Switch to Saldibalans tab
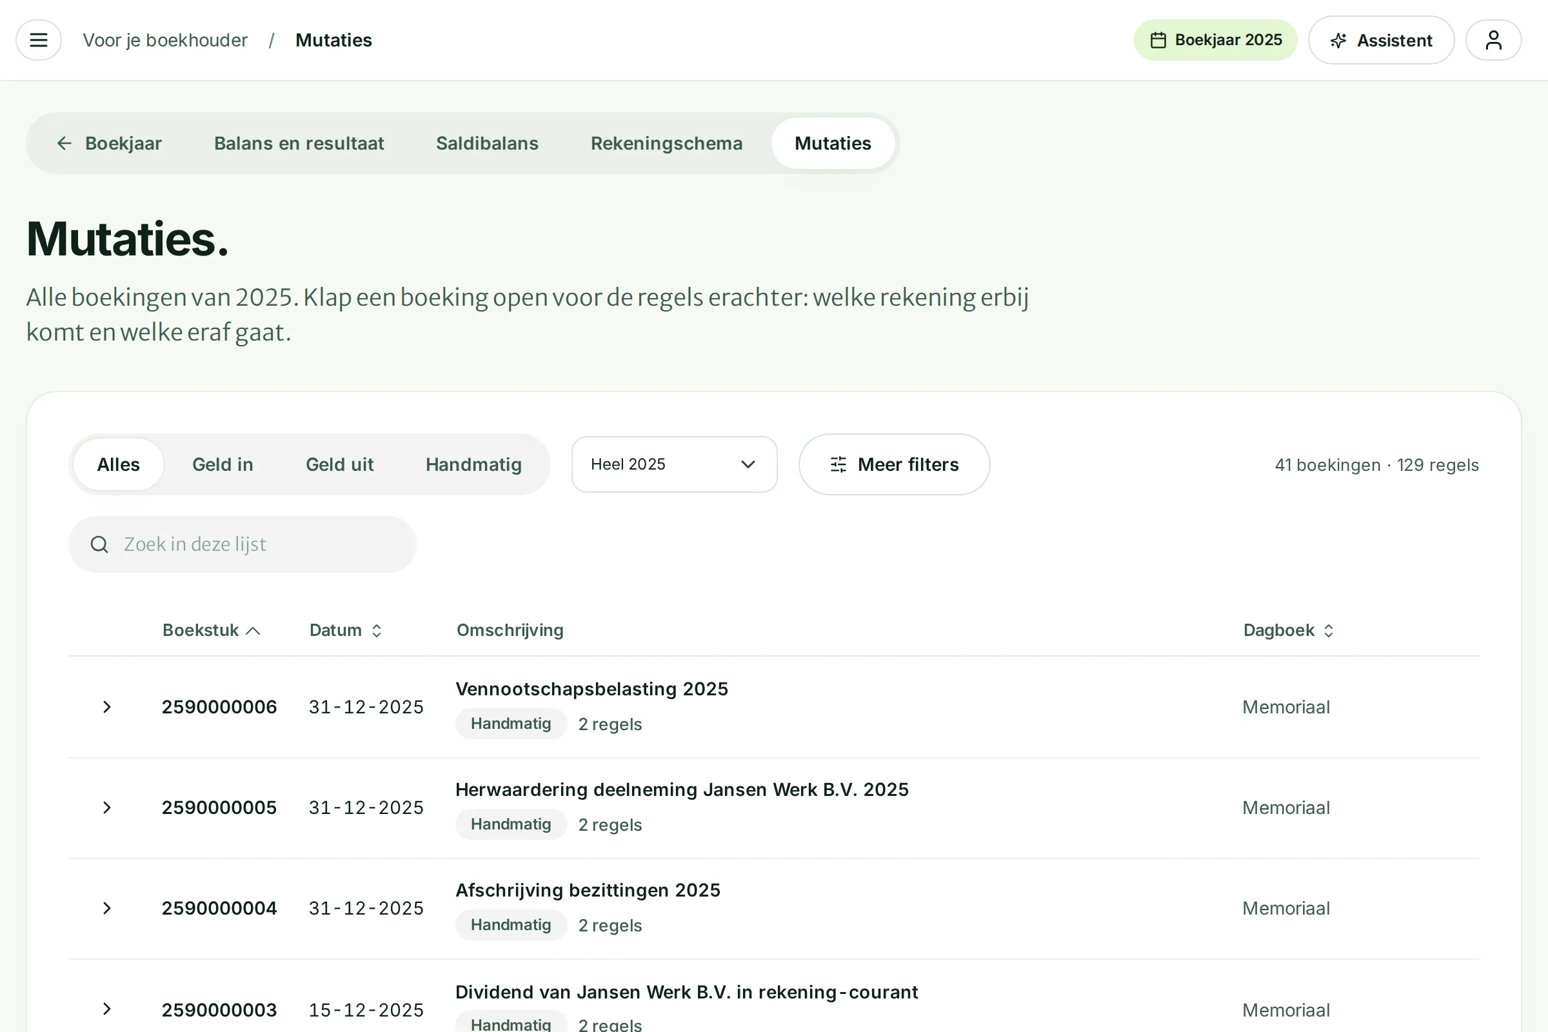 pyautogui.click(x=487, y=143)
